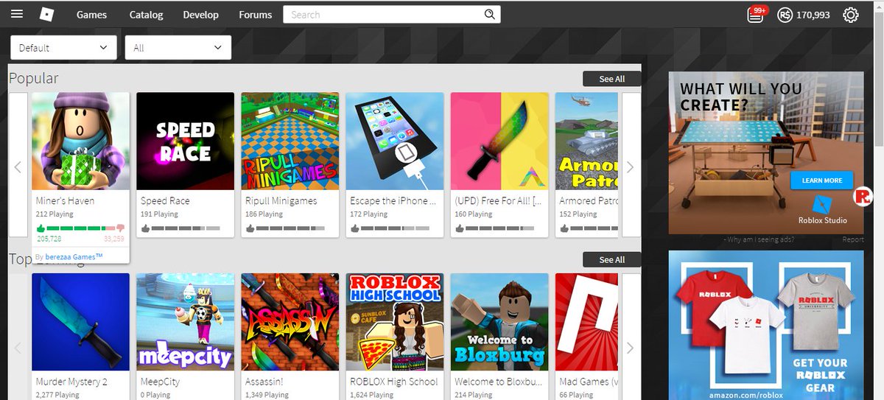Click the ad Report link
This screenshot has height=400, width=884.
[853, 239]
